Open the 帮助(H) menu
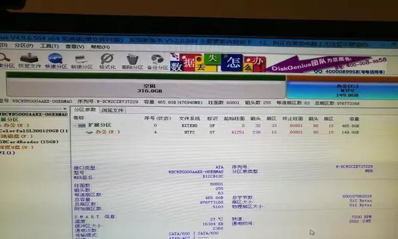Image resolution: width=398 pixels, height=239 pixels. pyautogui.click(x=100, y=47)
